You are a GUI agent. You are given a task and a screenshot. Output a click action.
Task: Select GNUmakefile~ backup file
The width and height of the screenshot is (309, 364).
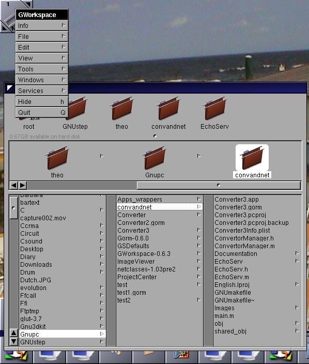[257, 300]
